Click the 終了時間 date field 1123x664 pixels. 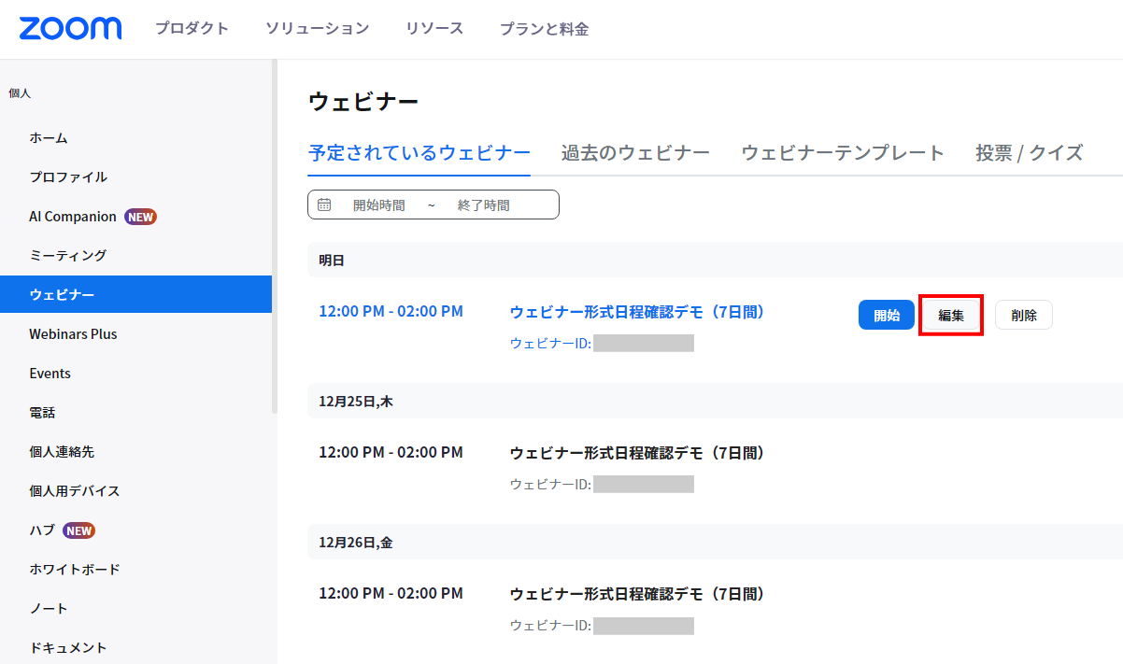point(483,205)
